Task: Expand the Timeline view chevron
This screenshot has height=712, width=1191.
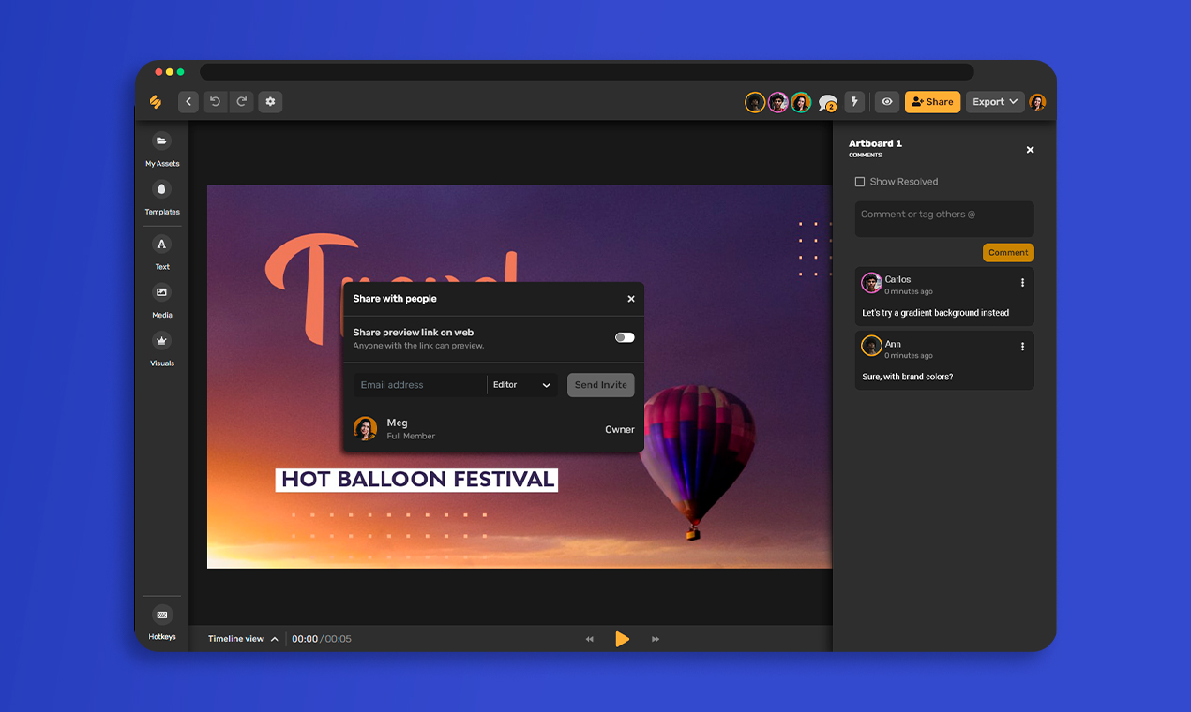Action: click(275, 639)
